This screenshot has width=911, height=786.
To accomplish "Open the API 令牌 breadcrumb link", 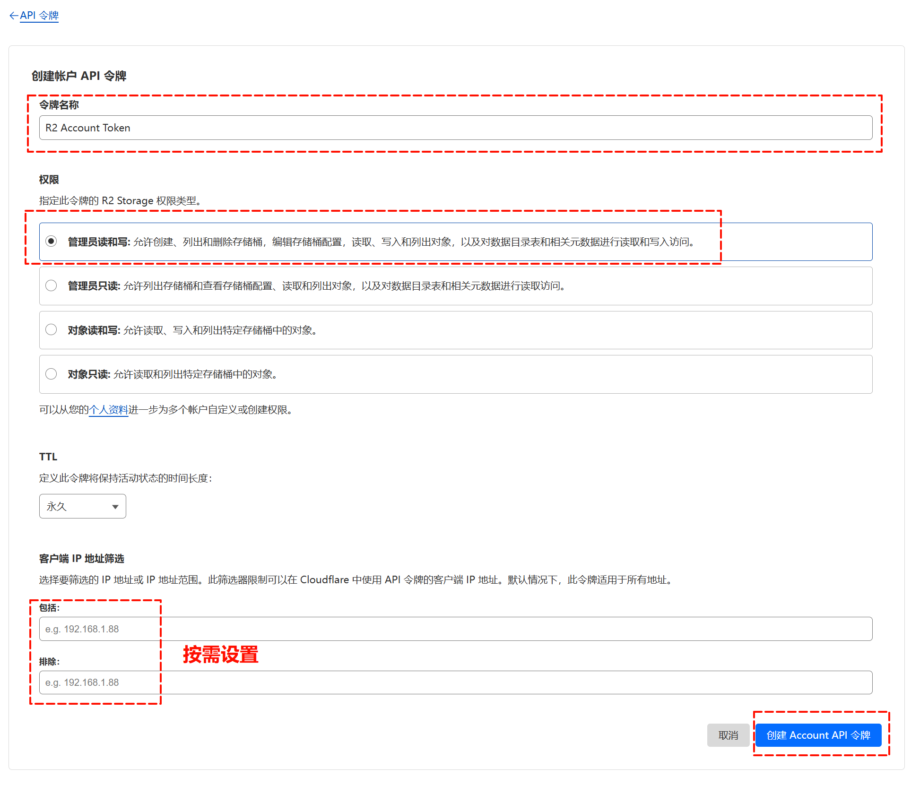I will pyautogui.click(x=39, y=16).
